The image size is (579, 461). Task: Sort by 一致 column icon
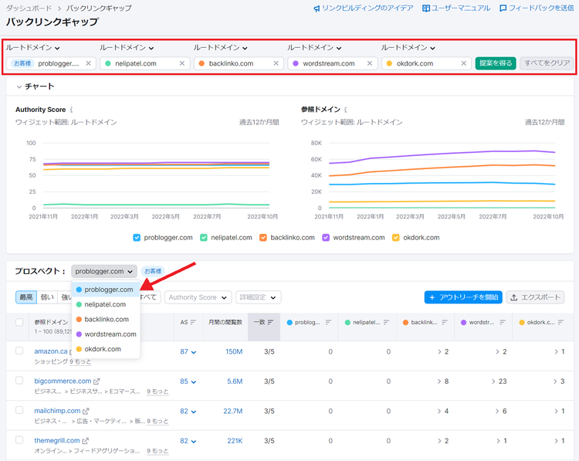tap(270, 322)
